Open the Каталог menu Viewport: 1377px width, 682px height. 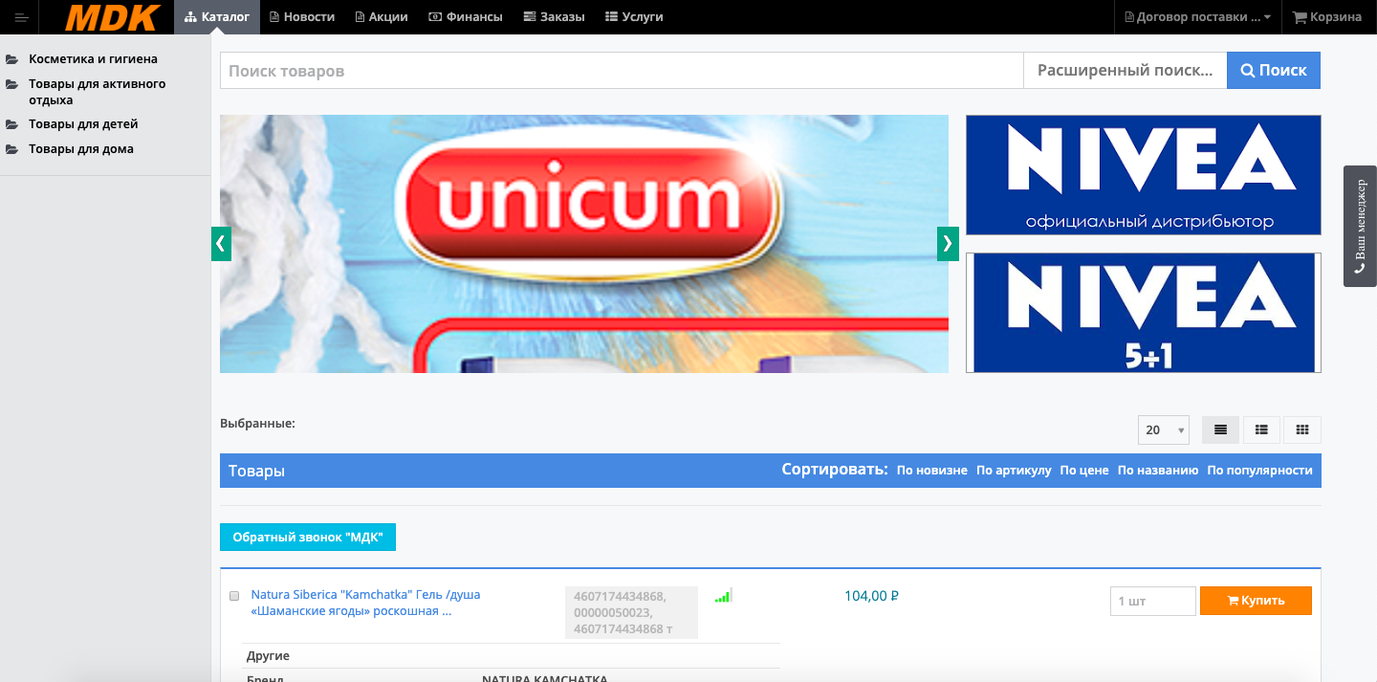(217, 17)
